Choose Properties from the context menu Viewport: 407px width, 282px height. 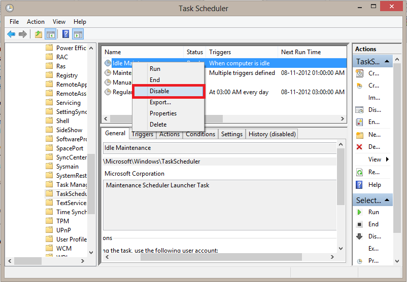point(168,113)
